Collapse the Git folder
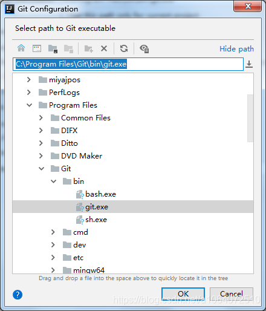 click(42, 169)
